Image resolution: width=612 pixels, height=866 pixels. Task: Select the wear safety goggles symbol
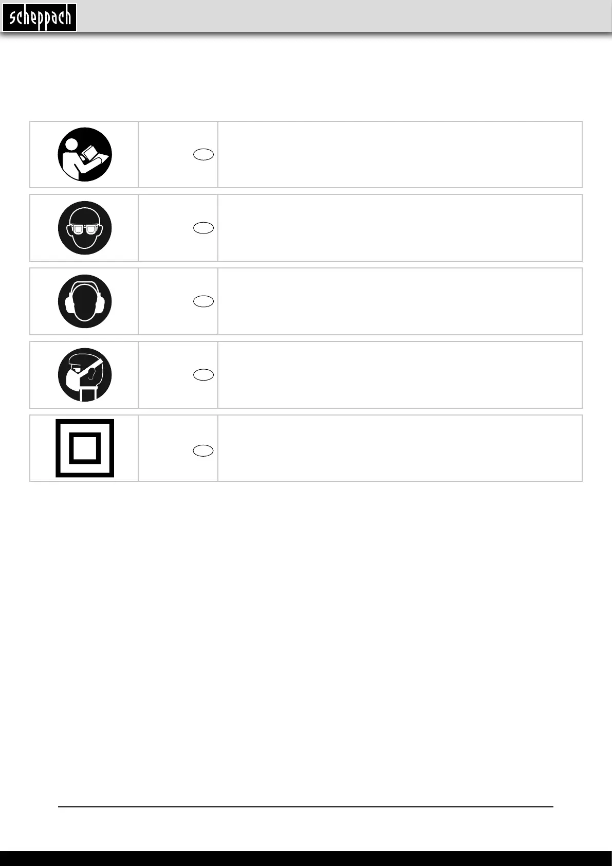click(x=85, y=228)
